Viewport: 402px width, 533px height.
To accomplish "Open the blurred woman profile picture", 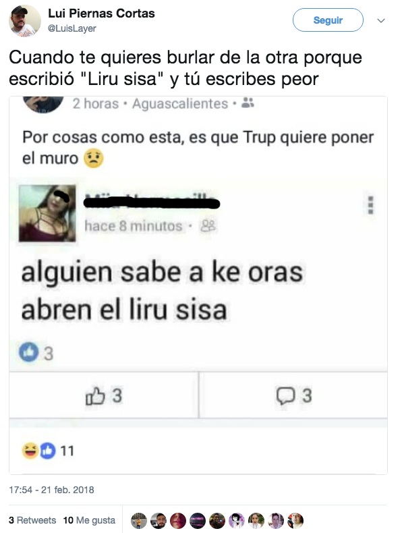I will [x=47, y=213].
